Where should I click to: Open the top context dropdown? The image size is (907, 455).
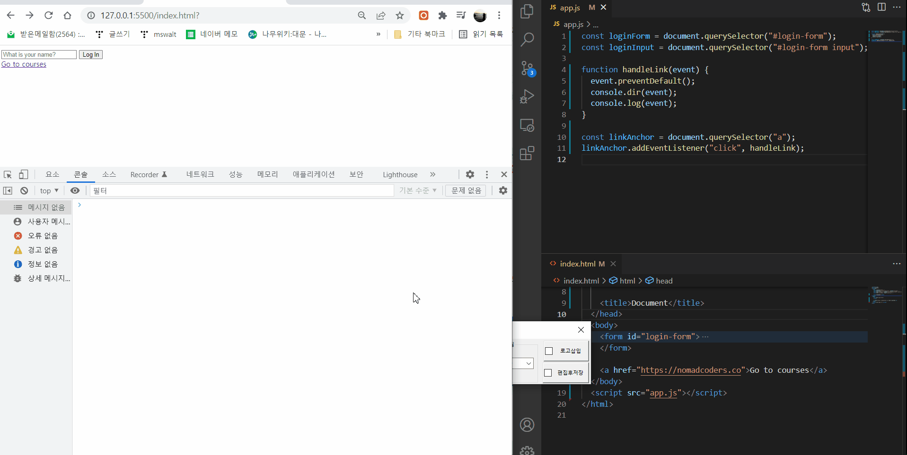(x=49, y=190)
